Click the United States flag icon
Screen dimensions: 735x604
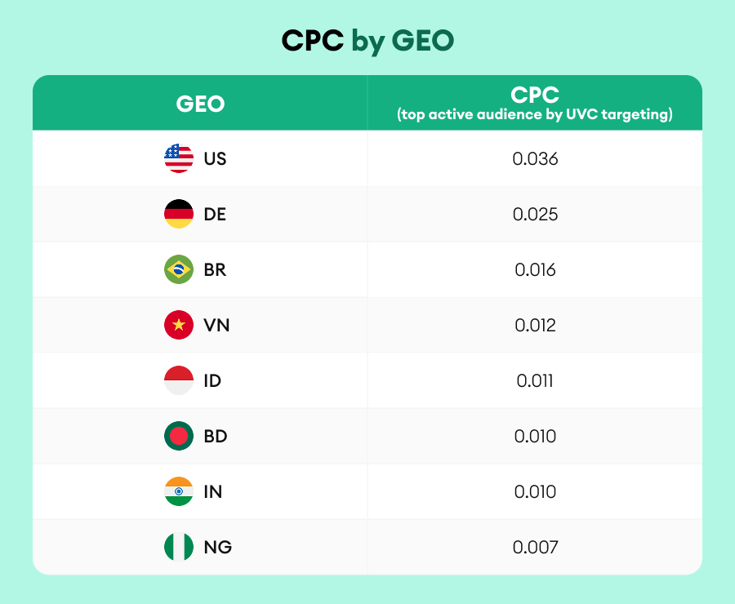click(179, 158)
